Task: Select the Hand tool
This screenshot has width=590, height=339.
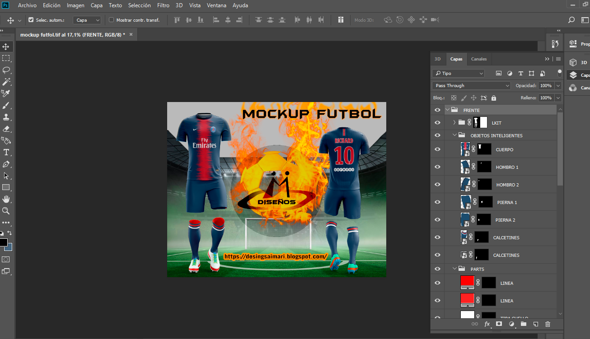Action: tap(6, 199)
